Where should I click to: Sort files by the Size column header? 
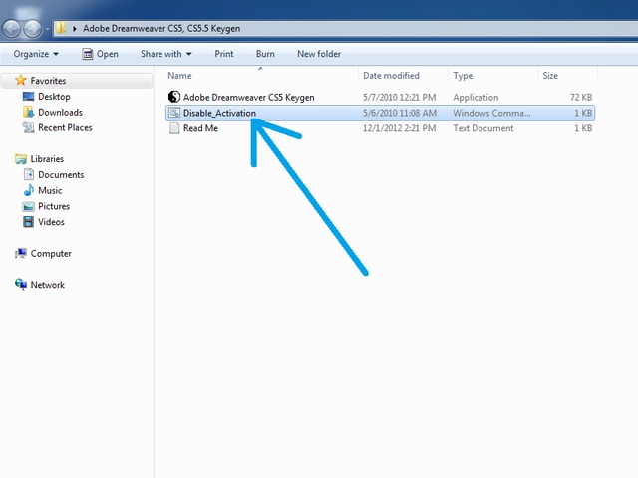pyautogui.click(x=550, y=76)
